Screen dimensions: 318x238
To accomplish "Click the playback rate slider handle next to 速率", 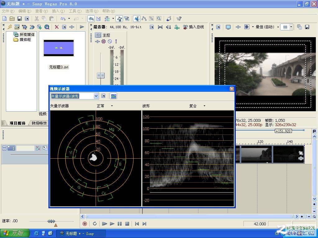I will pos(51,221).
